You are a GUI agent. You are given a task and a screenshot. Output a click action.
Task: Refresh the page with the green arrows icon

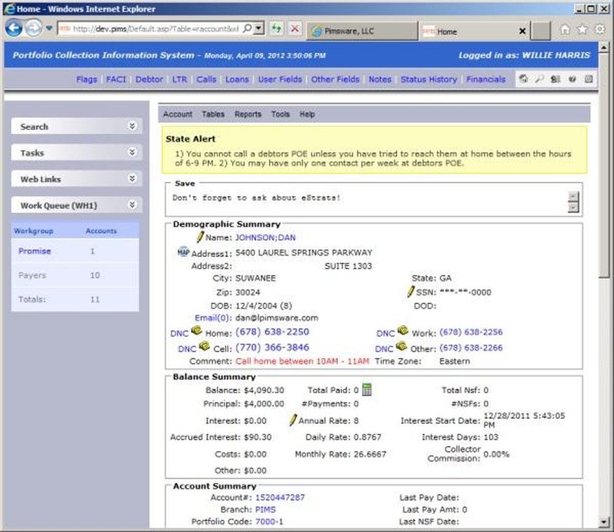point(276,29)
